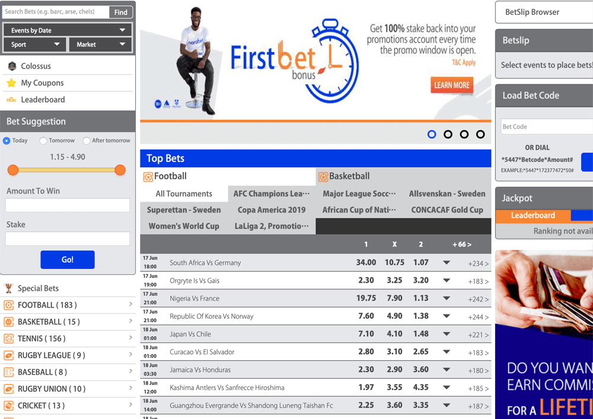Image resolution: width=593 pixels, height=419 pixels.
Task: Go to third banner slide dot
Action: (464, 134)
